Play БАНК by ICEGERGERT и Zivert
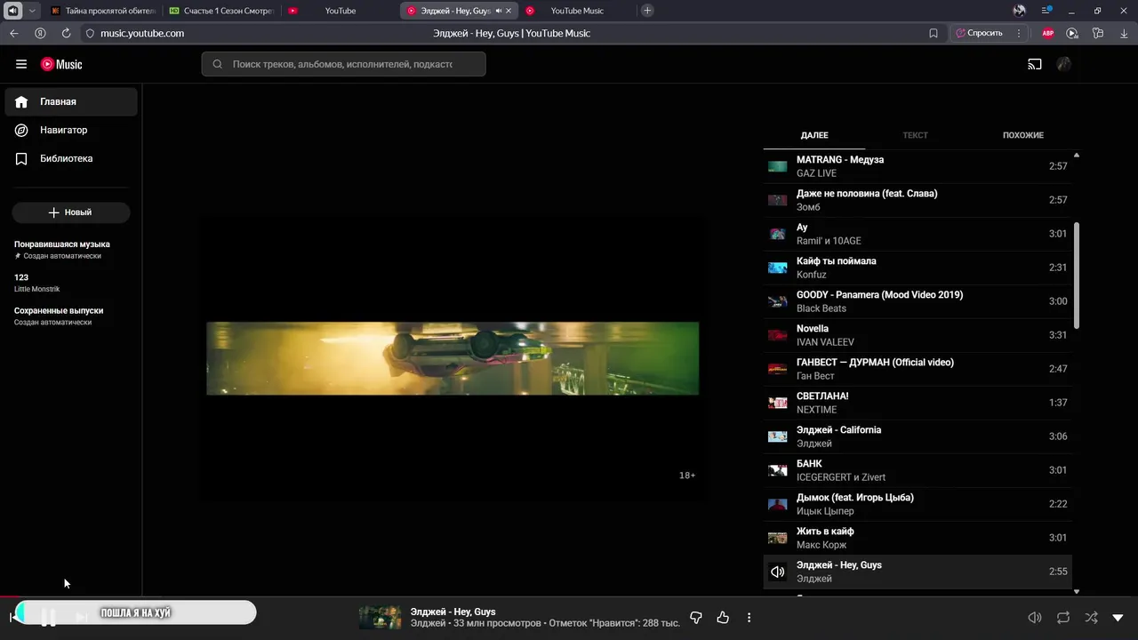Image resolution: width=1138 pixels, height=640 pixels. tap(918, 470)
